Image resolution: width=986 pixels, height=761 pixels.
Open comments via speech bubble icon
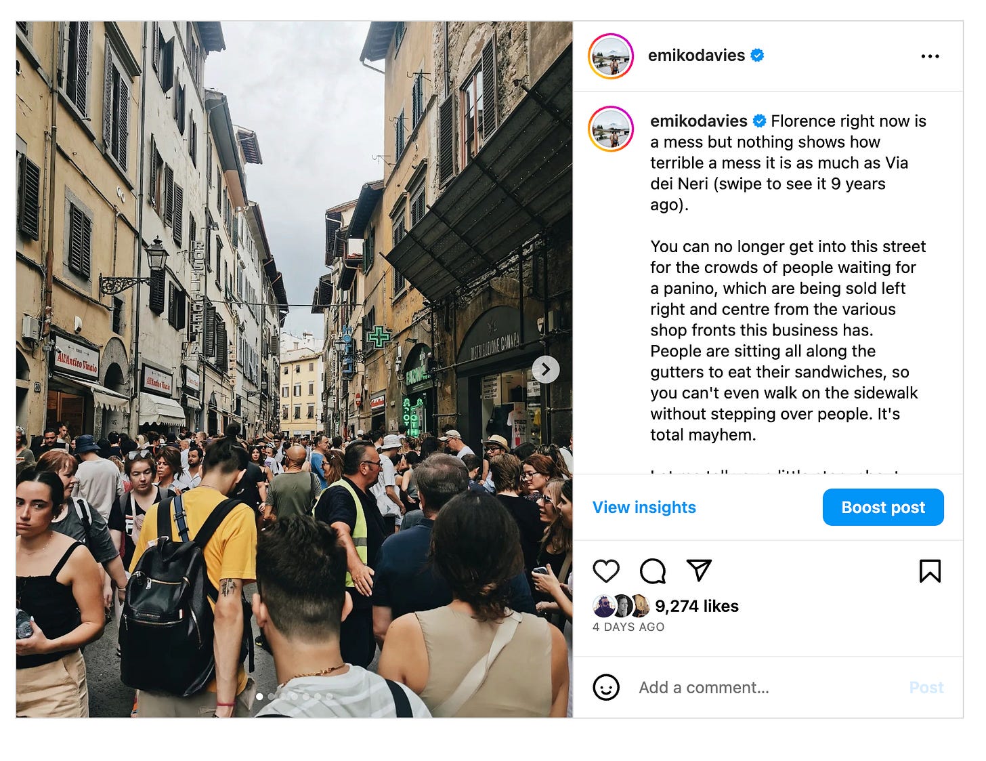[653, 571]
